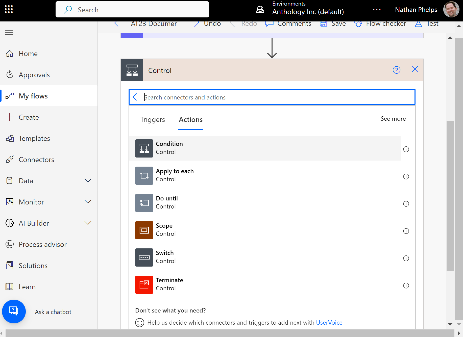Open the more options ellipsis in header
The image size is (463, 337).
(x=377, y=10)
